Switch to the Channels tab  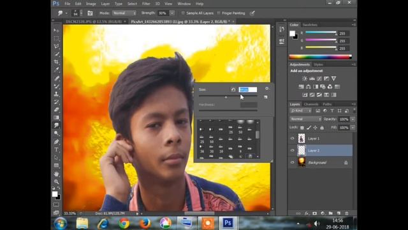pyautogui.click(x=311, y=104)
